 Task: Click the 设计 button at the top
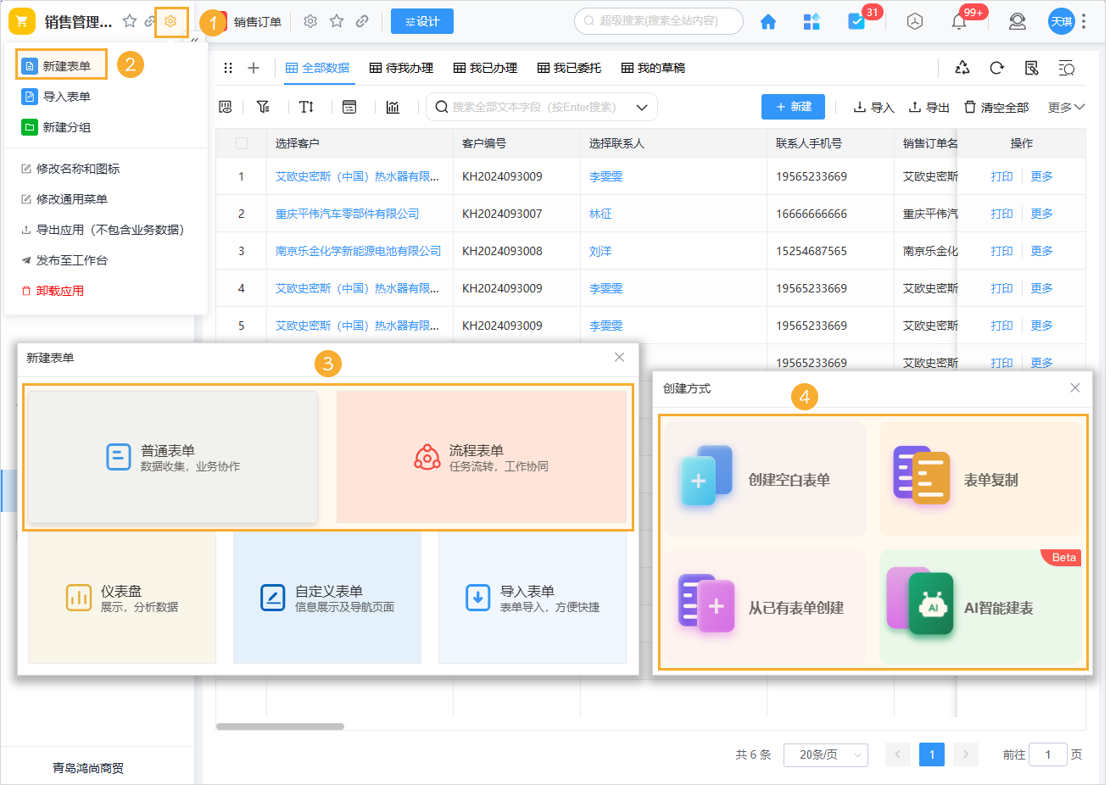421,21
